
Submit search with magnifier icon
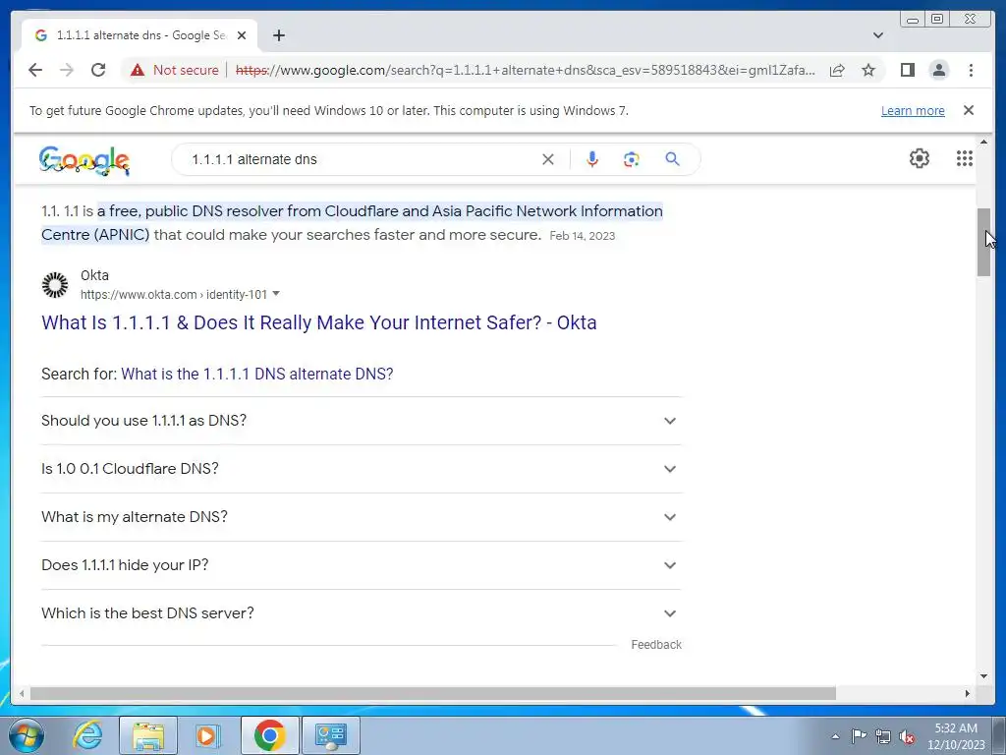coord(672,159)
